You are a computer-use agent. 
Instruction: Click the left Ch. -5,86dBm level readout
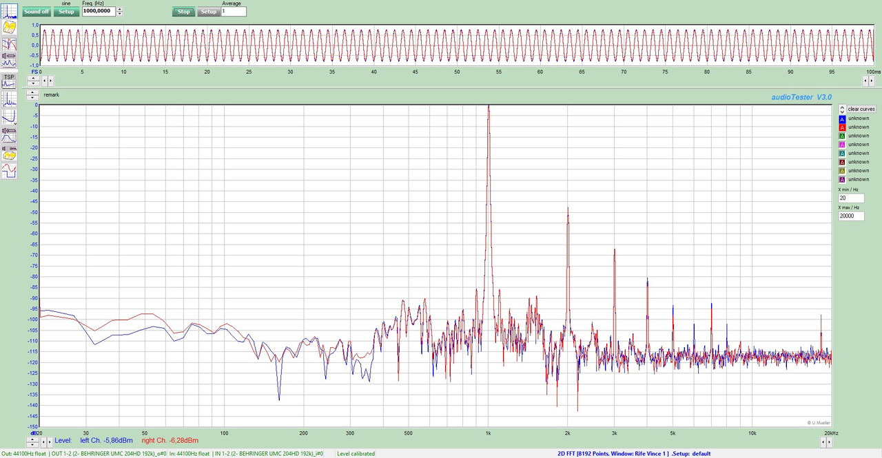point(106,440)
